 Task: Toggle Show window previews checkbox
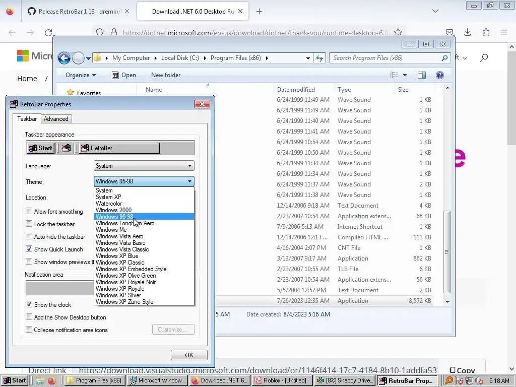(x=29, y=262)
